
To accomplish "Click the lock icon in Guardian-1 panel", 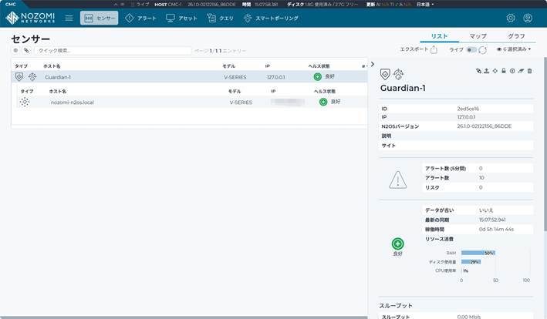I will [x=504, y=71].
